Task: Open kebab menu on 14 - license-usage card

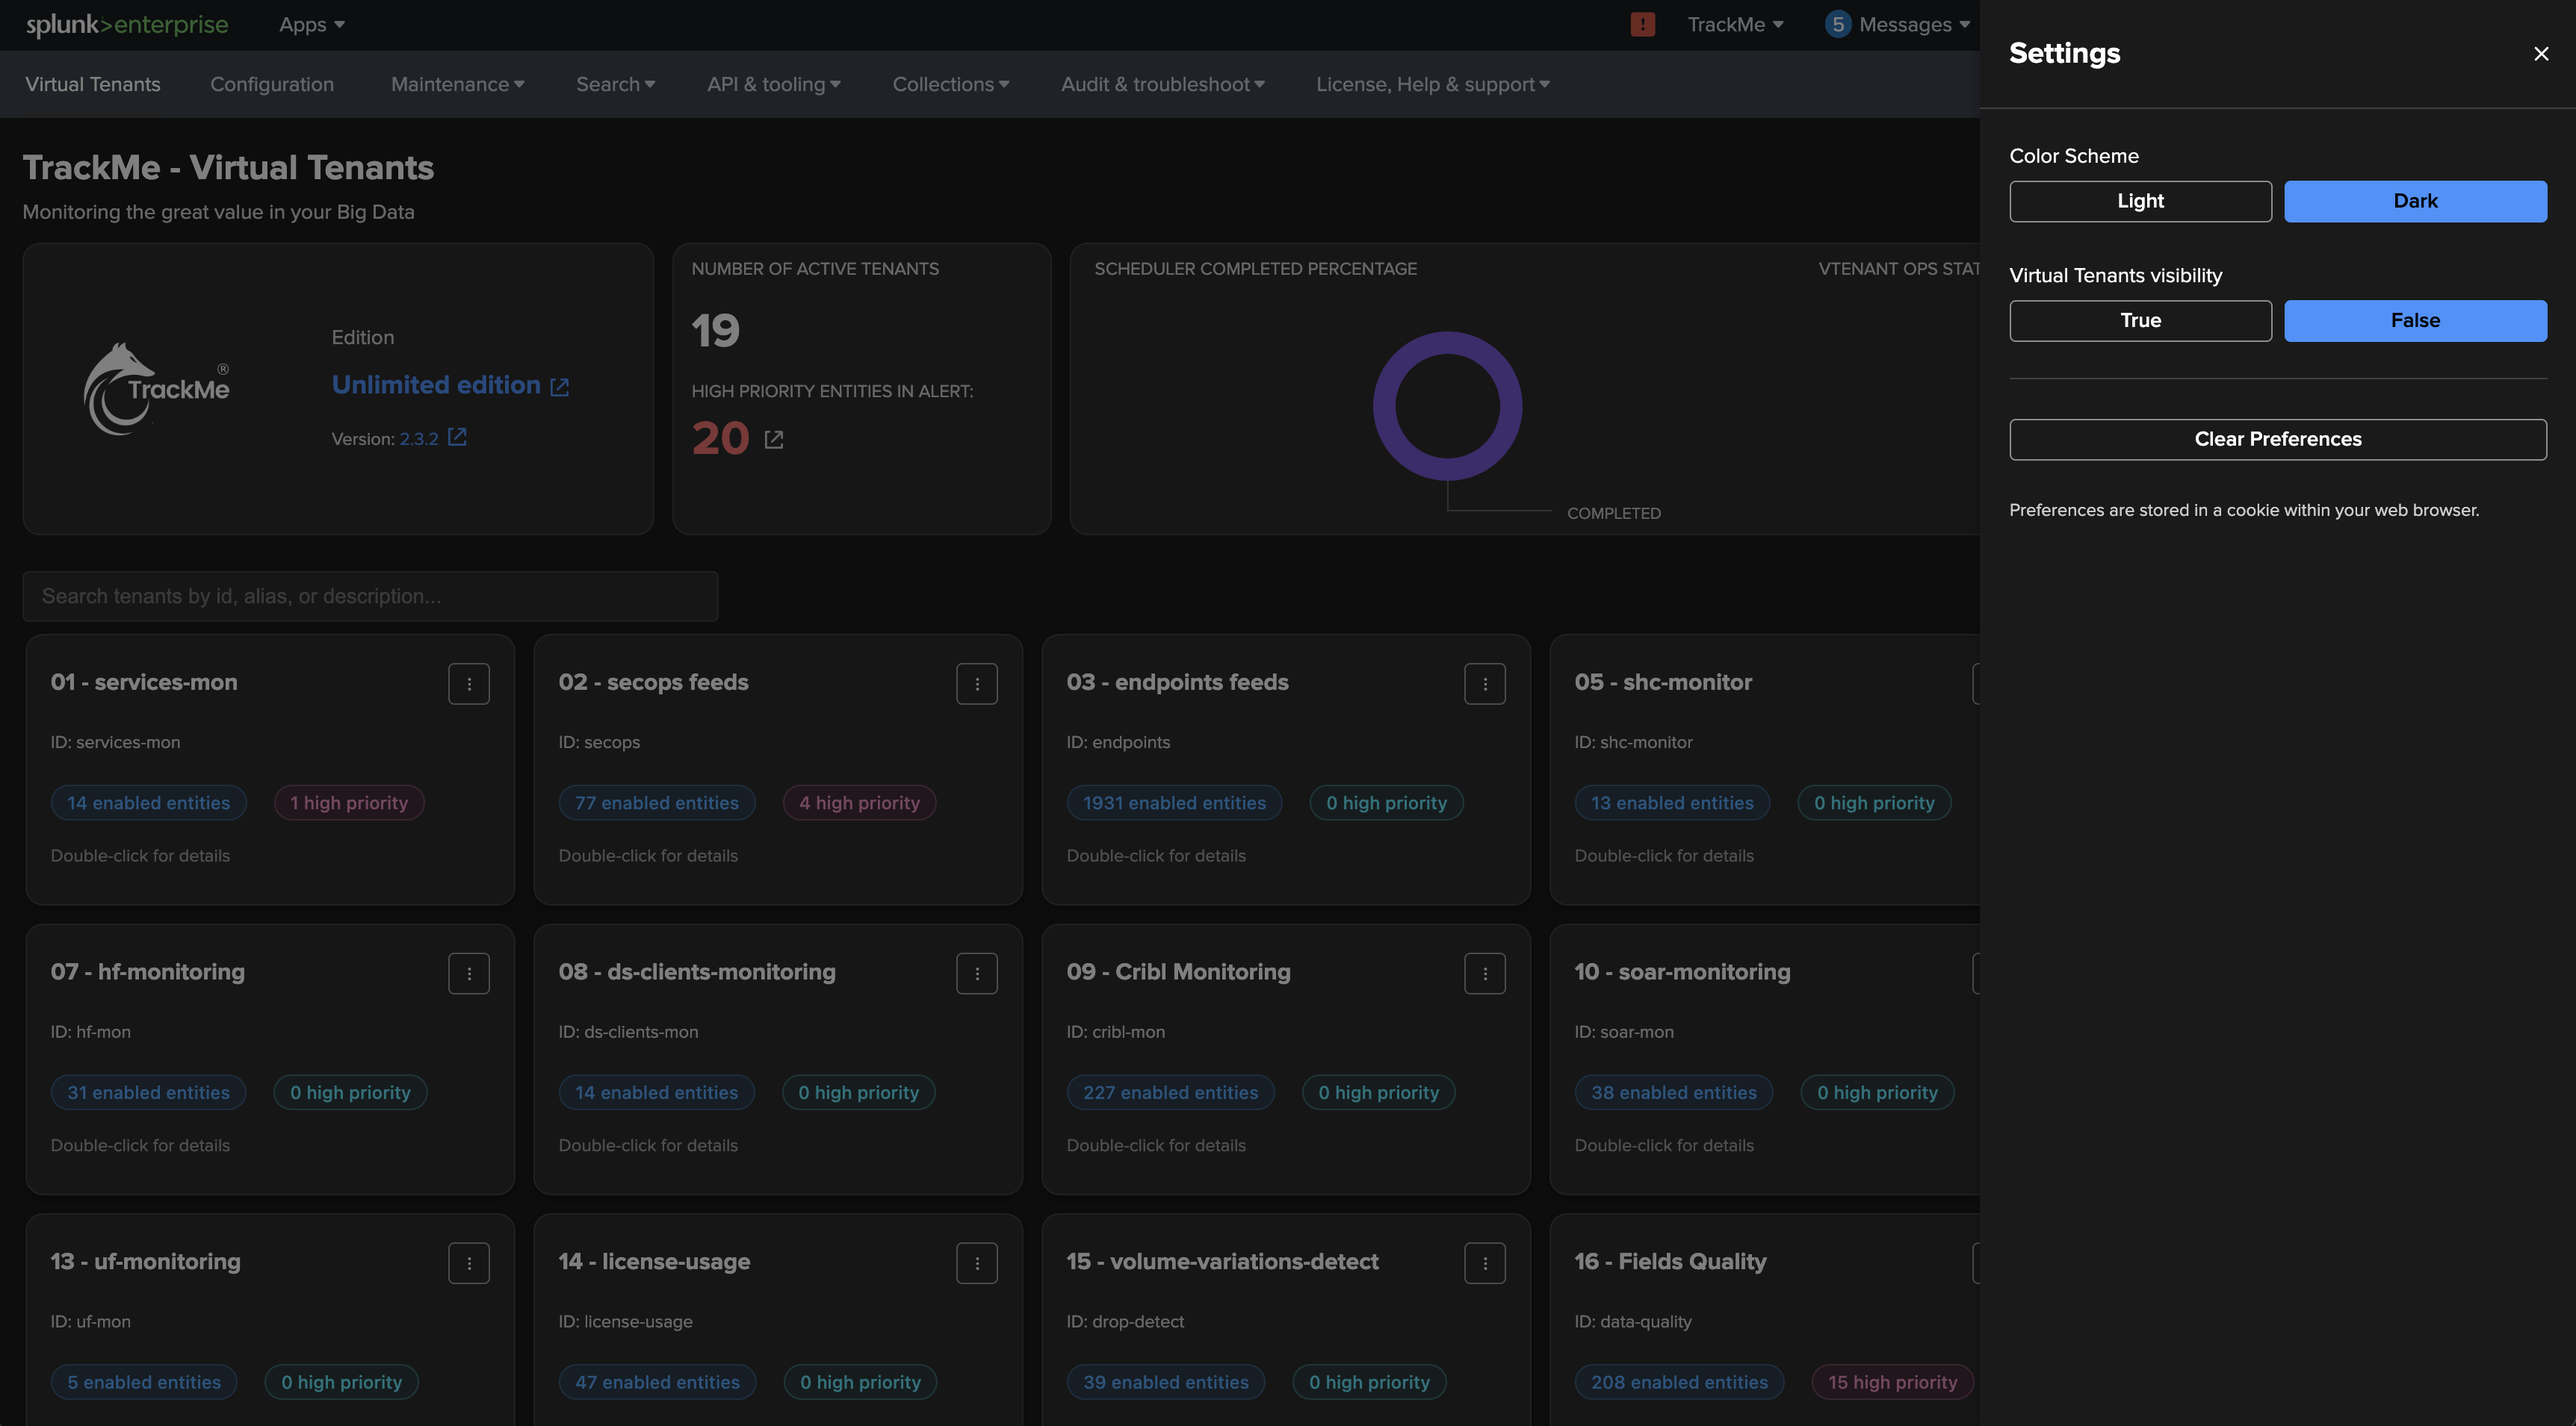Action: 976,1263
